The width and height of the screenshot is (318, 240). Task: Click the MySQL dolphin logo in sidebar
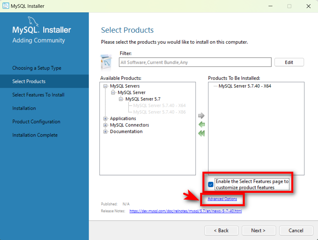pos(33,21)
